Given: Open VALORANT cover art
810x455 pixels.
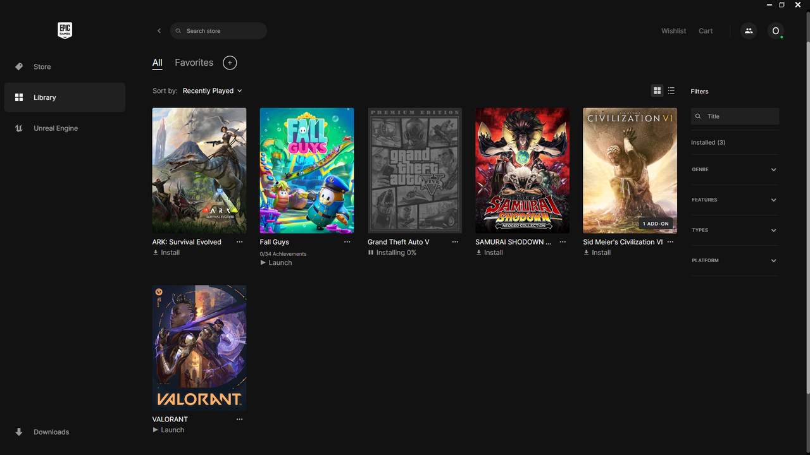Looking at the screenshot, I should pyautogui.click(x=199, y=348).
